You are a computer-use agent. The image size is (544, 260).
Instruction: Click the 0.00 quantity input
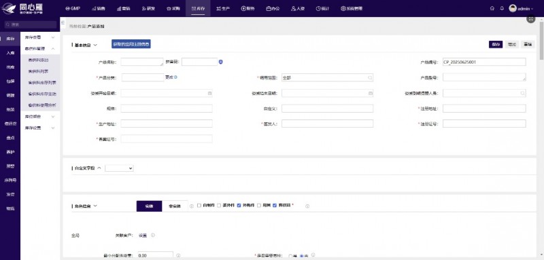pyautogui.click(x=156, y=255)
